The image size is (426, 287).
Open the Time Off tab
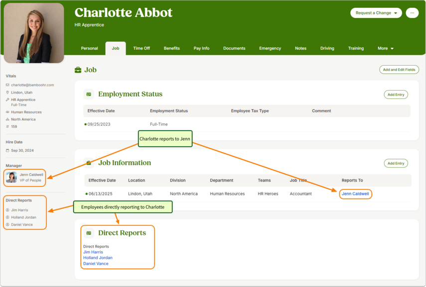click(x=142, y=48)
